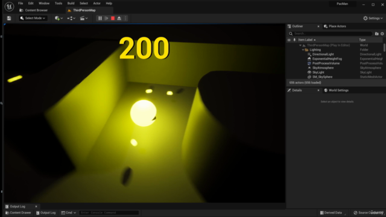
Task: Open the Derived Data menu
Action: [x=331, y=213]
